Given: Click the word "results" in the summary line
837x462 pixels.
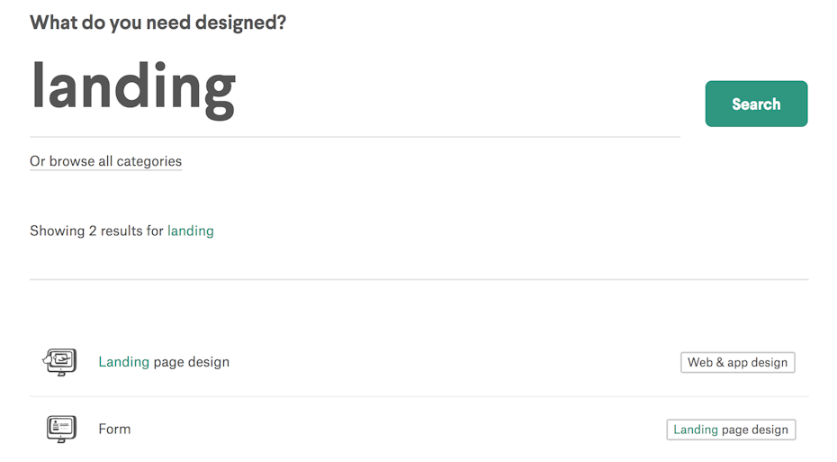Looking at the screenshot, I should click(x=121, y=231).
